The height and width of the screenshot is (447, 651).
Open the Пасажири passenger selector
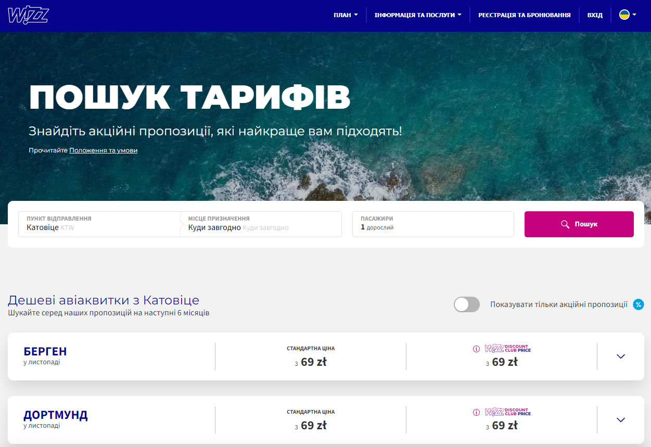[432, 224]
